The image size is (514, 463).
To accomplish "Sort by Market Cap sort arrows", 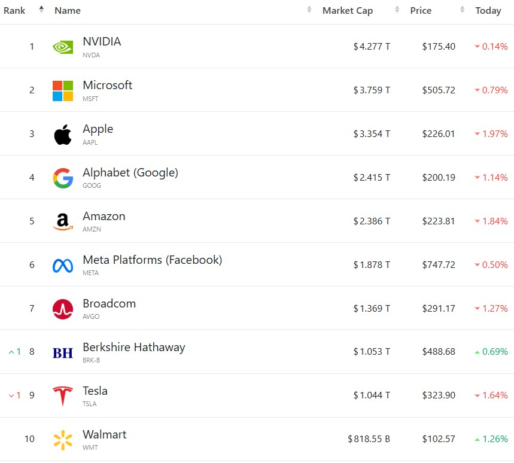I will pyautogui.click(x=397, y=9).
